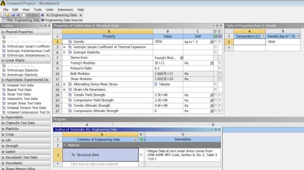Open the Units menu

pyautogui.click(x=50, y=10)
